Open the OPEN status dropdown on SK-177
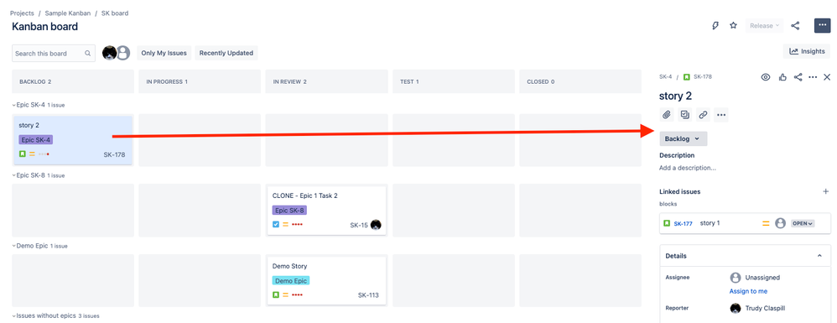This screenshot has width=837, height=323. pos(803,223)
